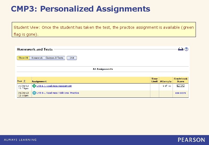Click the blue H homework icon
Screen dimensions: 209x145
[x=34, y=93]
